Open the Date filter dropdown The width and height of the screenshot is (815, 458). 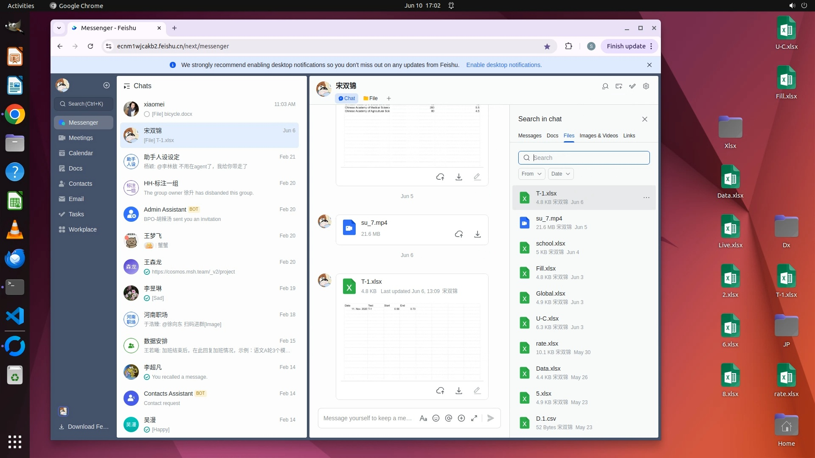(x=560, y=174)
